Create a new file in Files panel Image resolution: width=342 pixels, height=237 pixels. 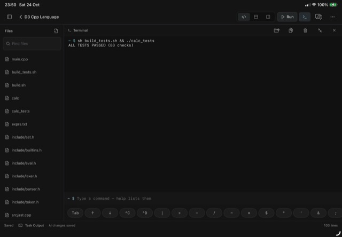56,31
